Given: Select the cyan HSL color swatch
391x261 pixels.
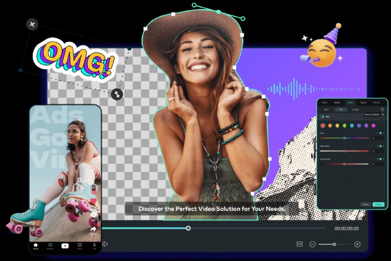Looking at the screenshot, I should click(x=352, y=126).
